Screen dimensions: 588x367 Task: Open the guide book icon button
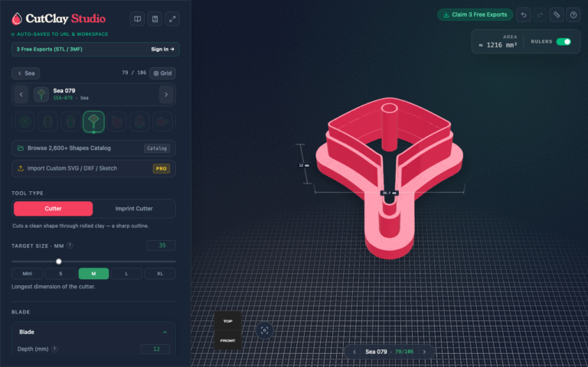(137, 18)
